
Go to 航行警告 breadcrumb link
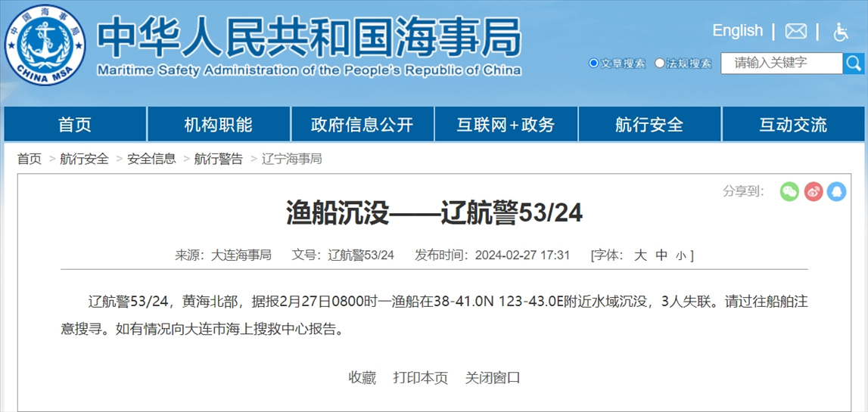click(x=219, y=159)
